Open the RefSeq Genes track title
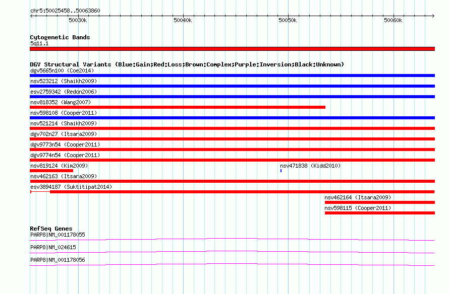Viewport: 449px width, 294px height. click(51, 229)
